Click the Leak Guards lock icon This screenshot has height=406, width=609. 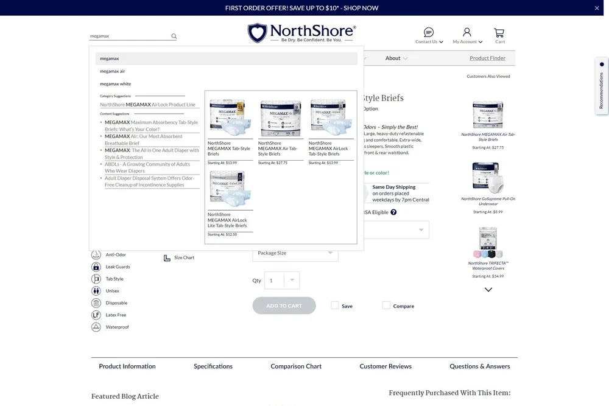pos(96,267)
